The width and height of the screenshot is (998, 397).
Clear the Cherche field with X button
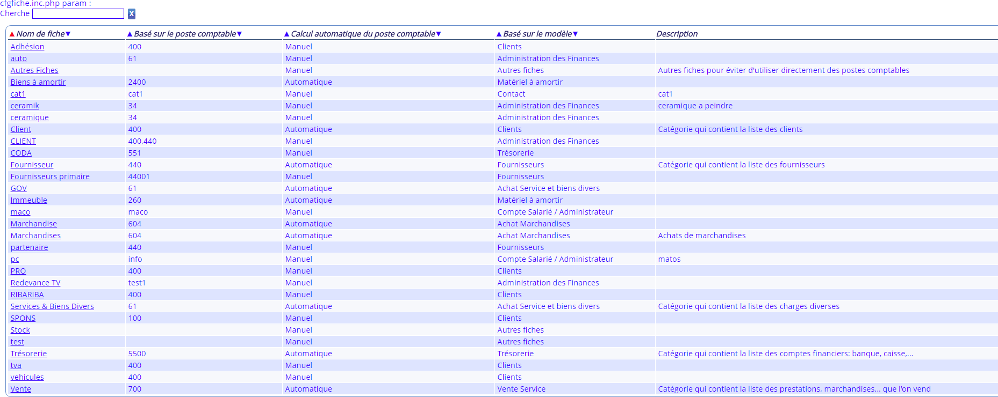pos(132,14)
